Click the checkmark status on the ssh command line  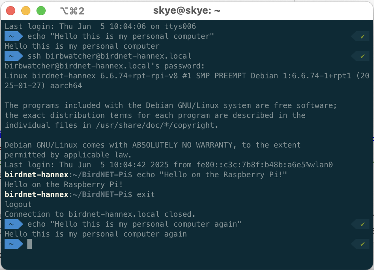coord(362,56)
